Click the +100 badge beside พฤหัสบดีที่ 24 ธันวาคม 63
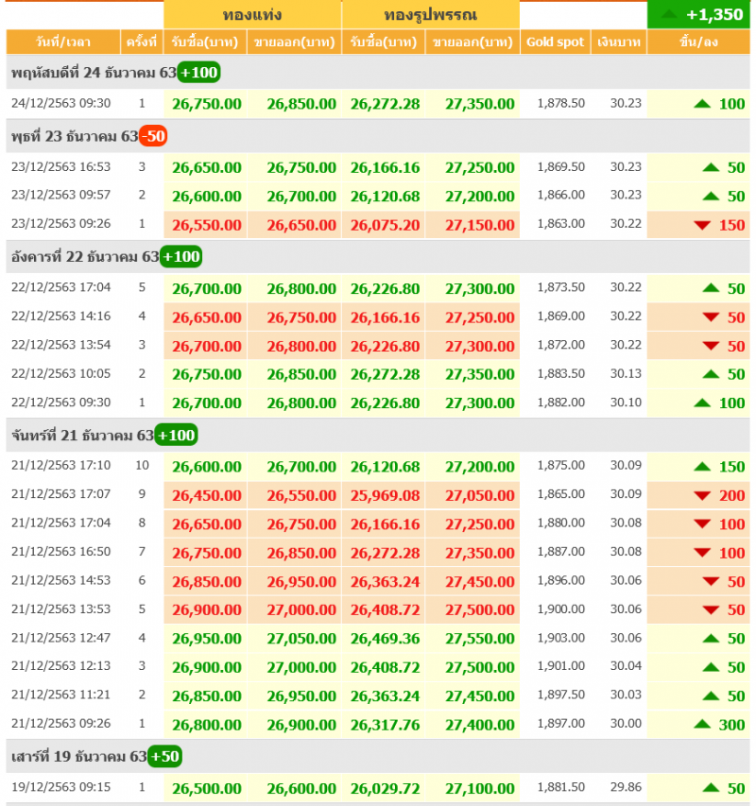The width and height of the screenshot is (756, 806). coord(198,73)
